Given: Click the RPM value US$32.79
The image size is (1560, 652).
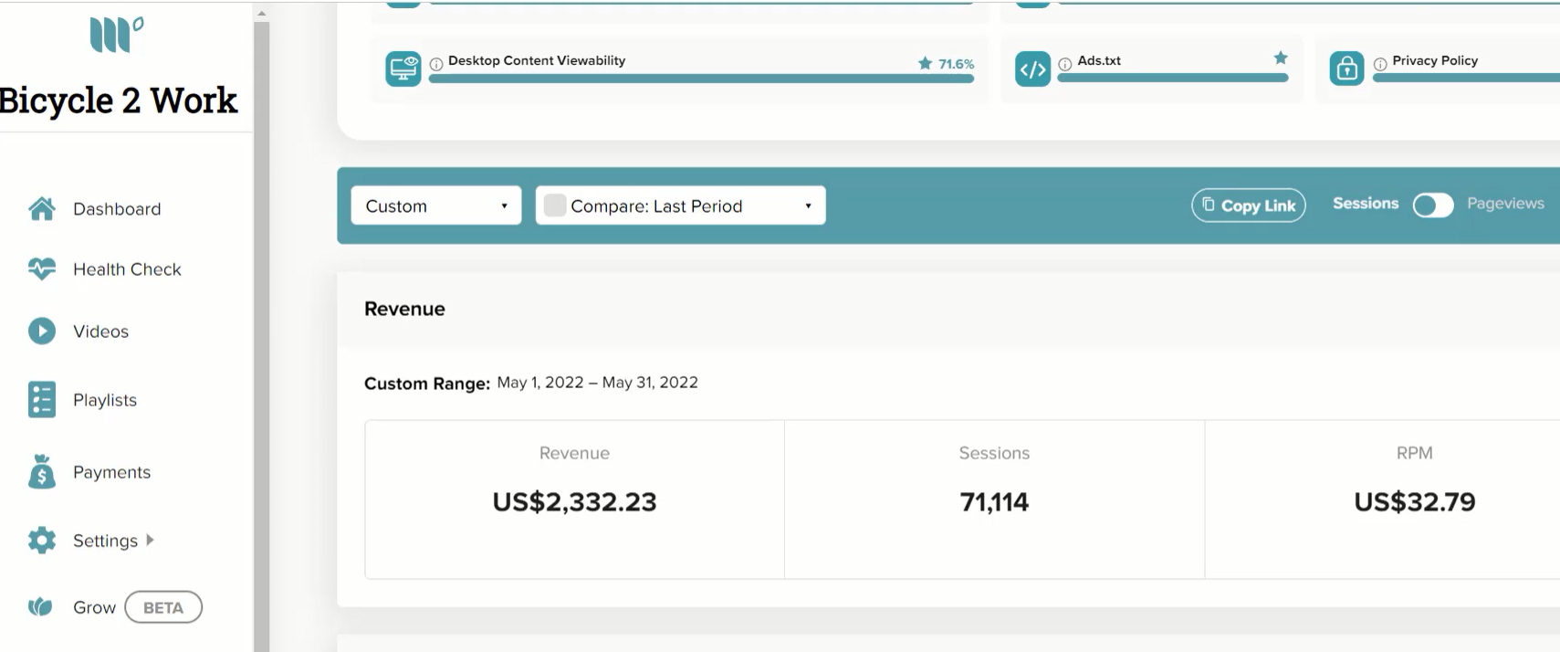Looking at the screenshot, I should coord(1415,502).
